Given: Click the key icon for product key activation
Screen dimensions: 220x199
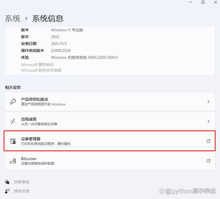Looking at the screenshot, I should pos(13,101).
